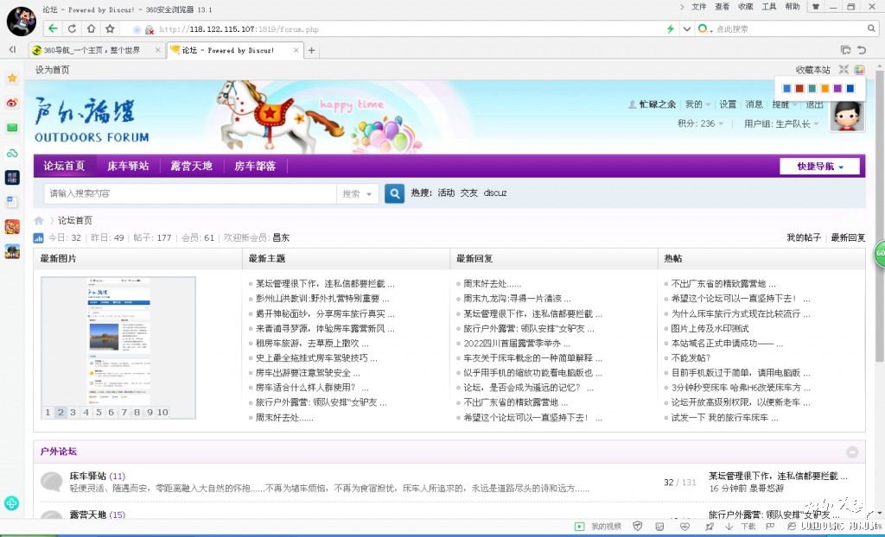Choose the orange style swatch
This screenshot has height=537, width=885.
tap(825, 88)
